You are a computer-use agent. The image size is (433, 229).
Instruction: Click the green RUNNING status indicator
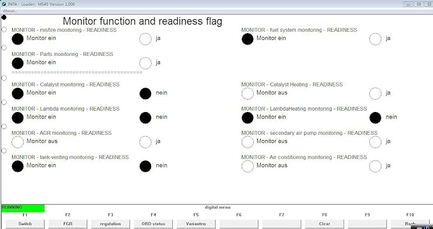click(23, 209)
